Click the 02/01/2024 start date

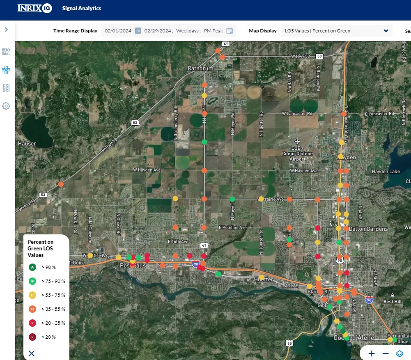[x=118, y=31]
